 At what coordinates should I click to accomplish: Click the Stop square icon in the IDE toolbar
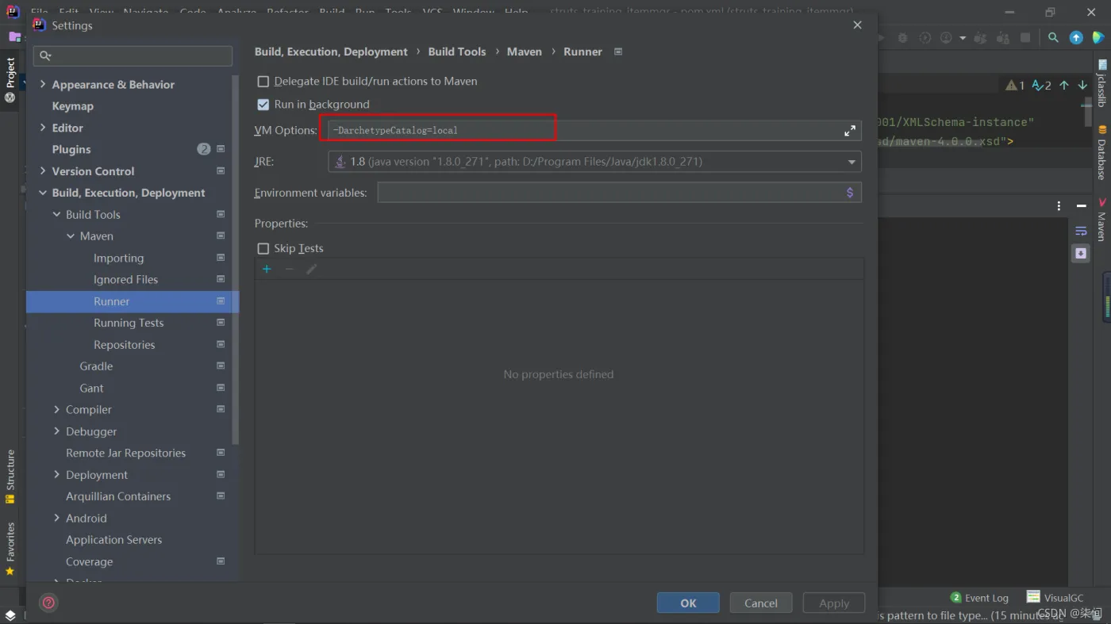pyautogui.click(x=1025, y=38)
